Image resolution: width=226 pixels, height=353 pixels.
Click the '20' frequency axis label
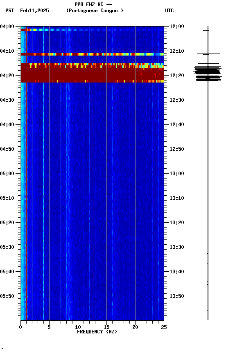point(135,327)
